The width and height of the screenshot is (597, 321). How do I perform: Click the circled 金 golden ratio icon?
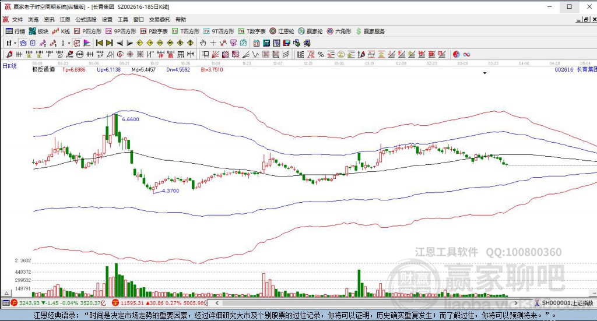(x=340, y=54)
